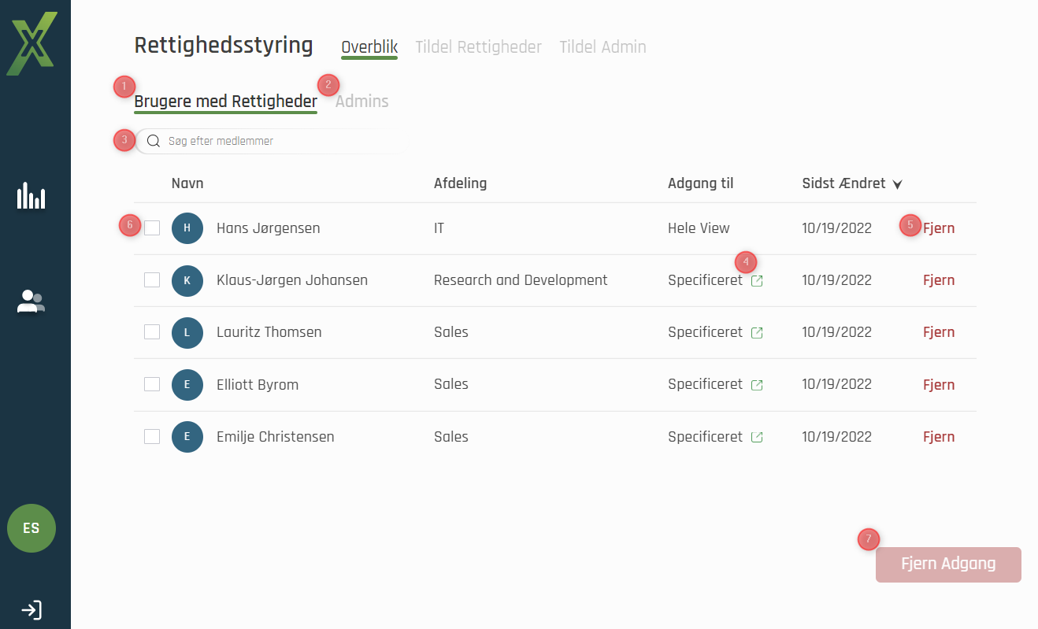Click the logout arrow icon in sidebar

click(32, 610)
